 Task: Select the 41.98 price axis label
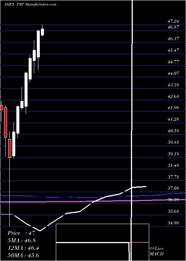click(173, 108)
